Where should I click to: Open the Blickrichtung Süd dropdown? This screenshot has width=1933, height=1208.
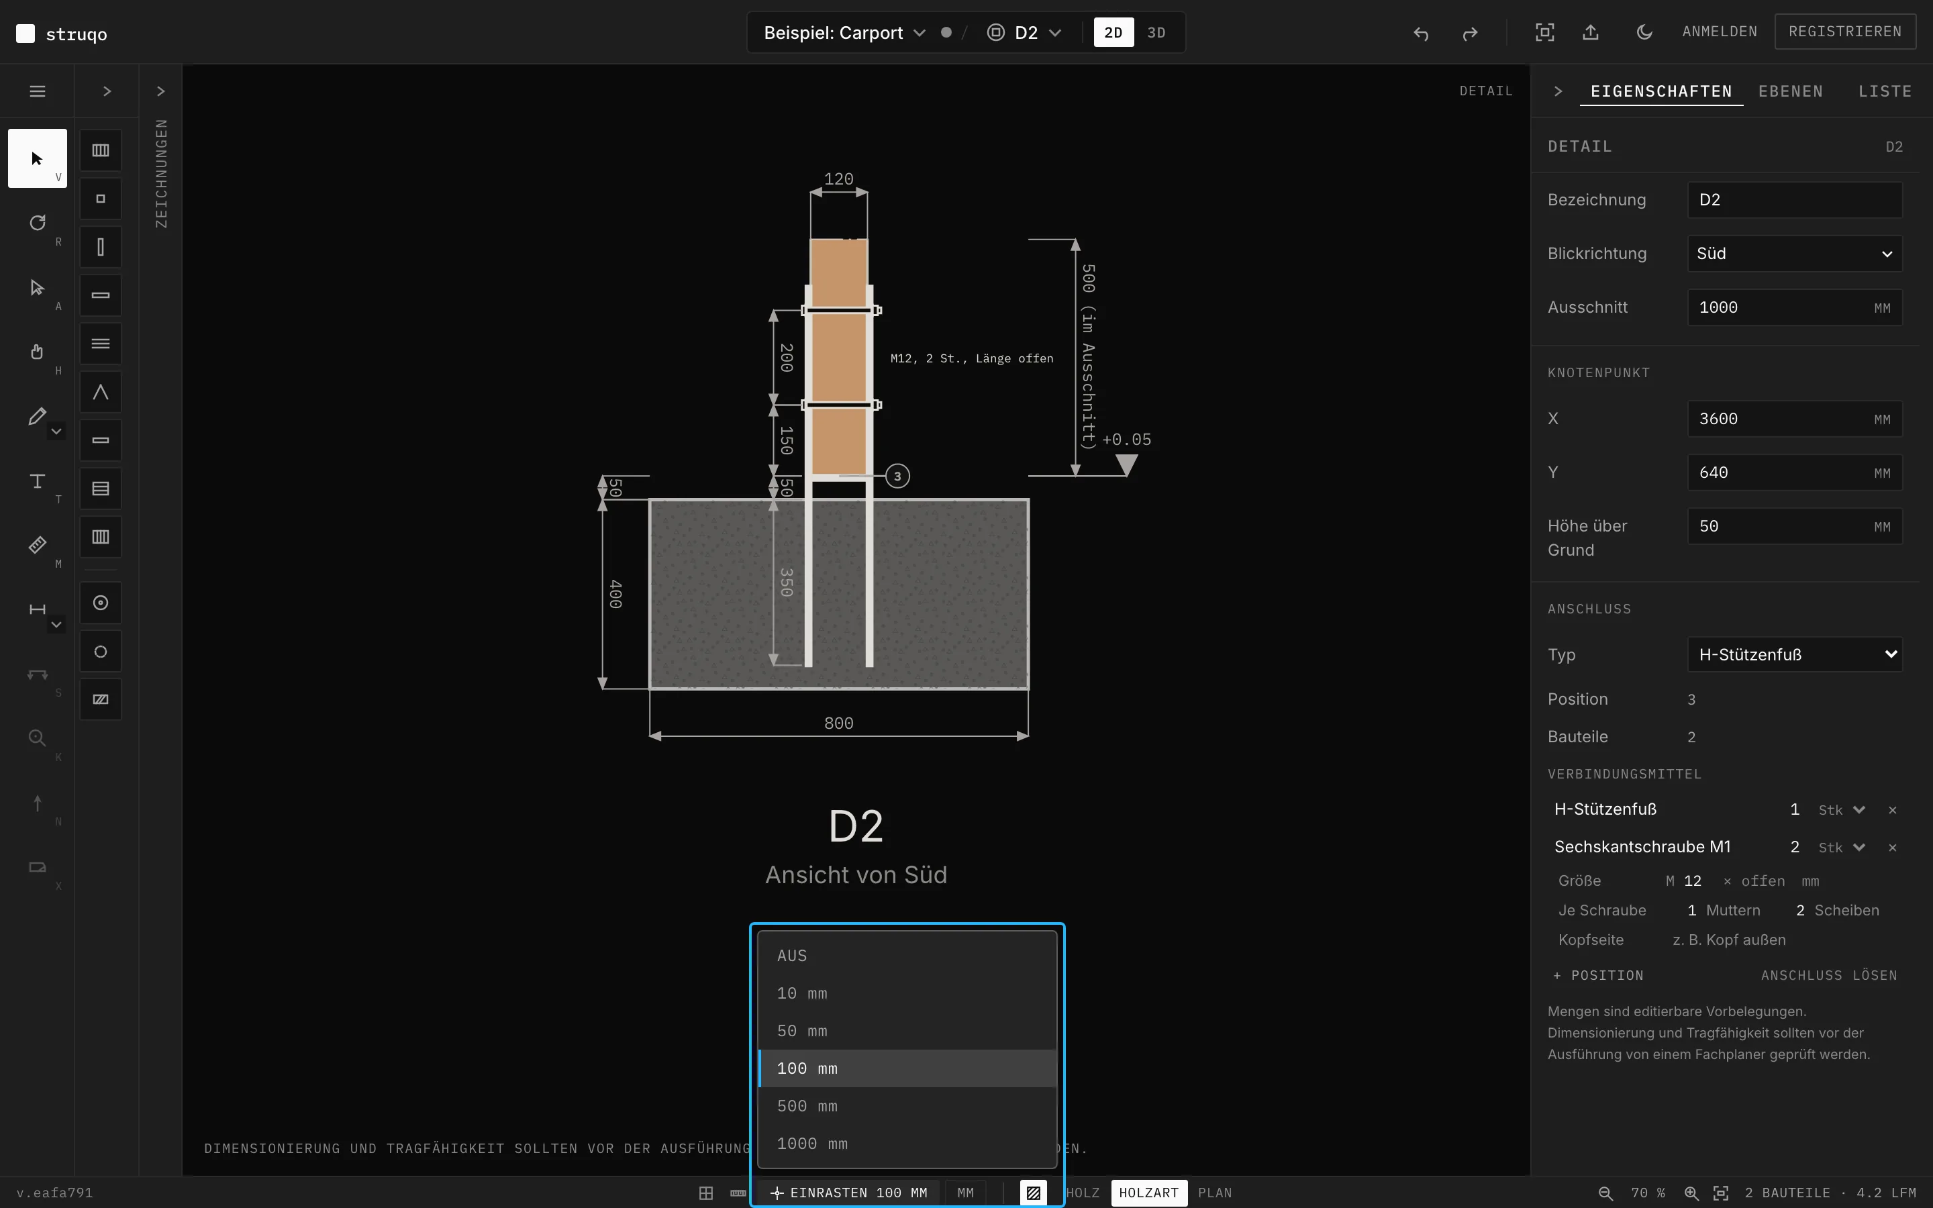tap(1795, 254)
